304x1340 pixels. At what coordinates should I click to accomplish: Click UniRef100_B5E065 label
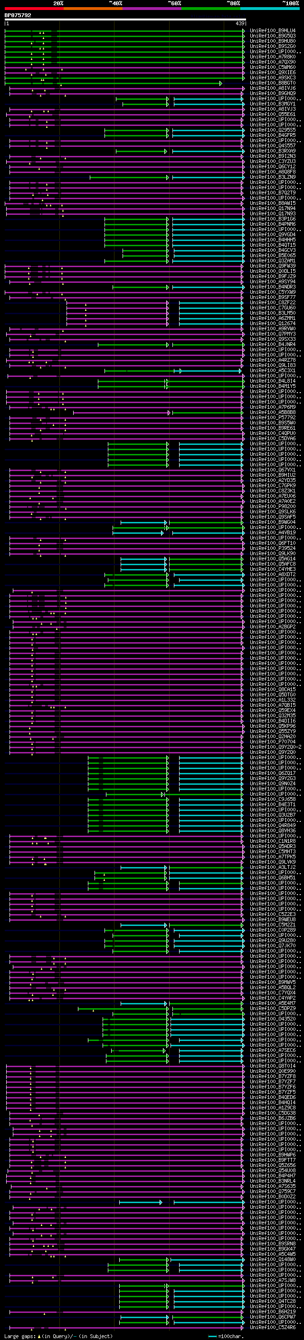point(272,255)
